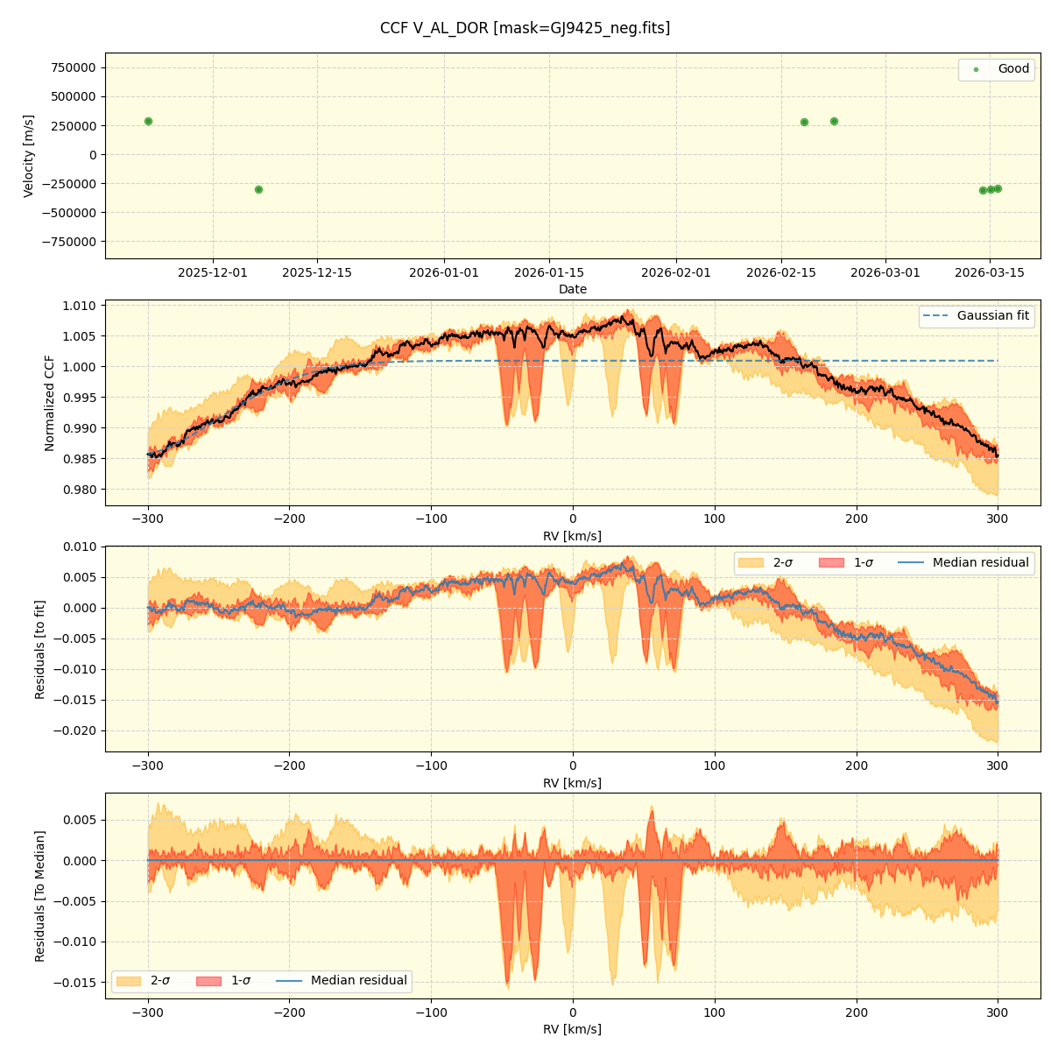Image resolution: width=1051 pixels, height=1051 pixels.
Task: Click the "2026-01-01" date tick label
Action: (x=444, y=272)
